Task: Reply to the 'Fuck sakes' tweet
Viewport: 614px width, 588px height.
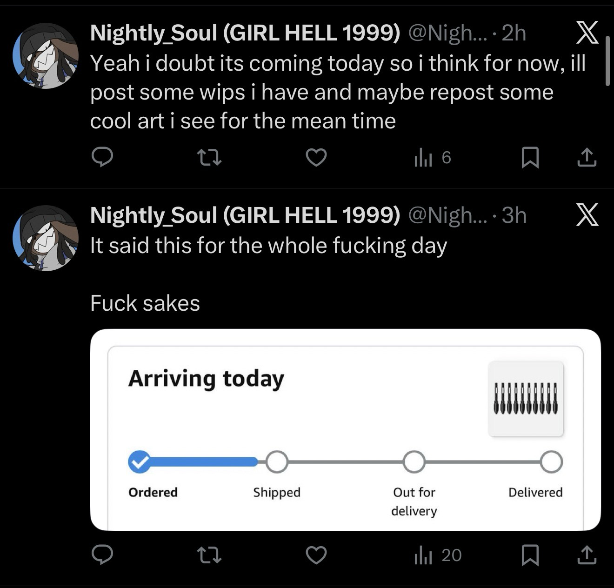Action: coord(102,555)
